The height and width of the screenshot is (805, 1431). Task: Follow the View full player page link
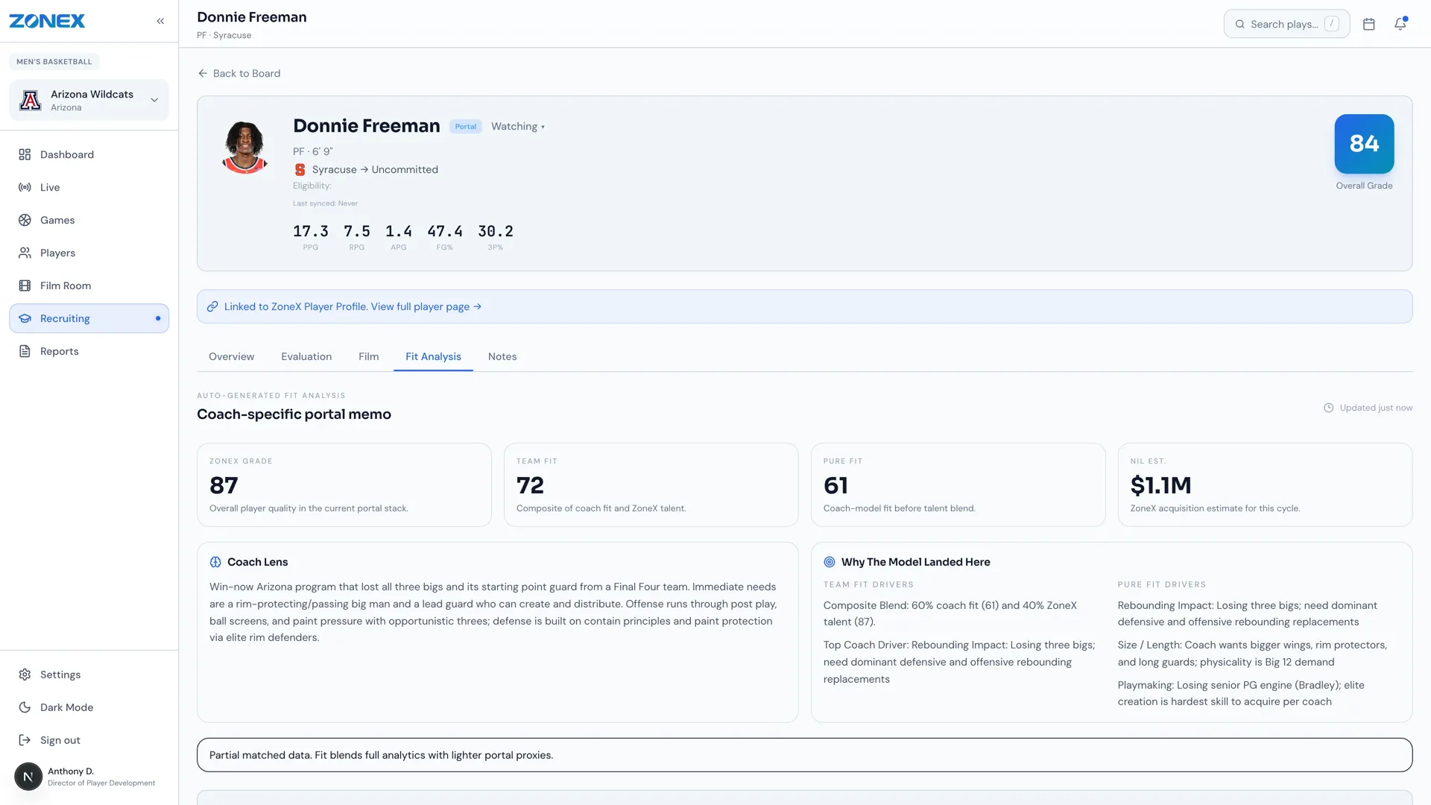(426, 306)
